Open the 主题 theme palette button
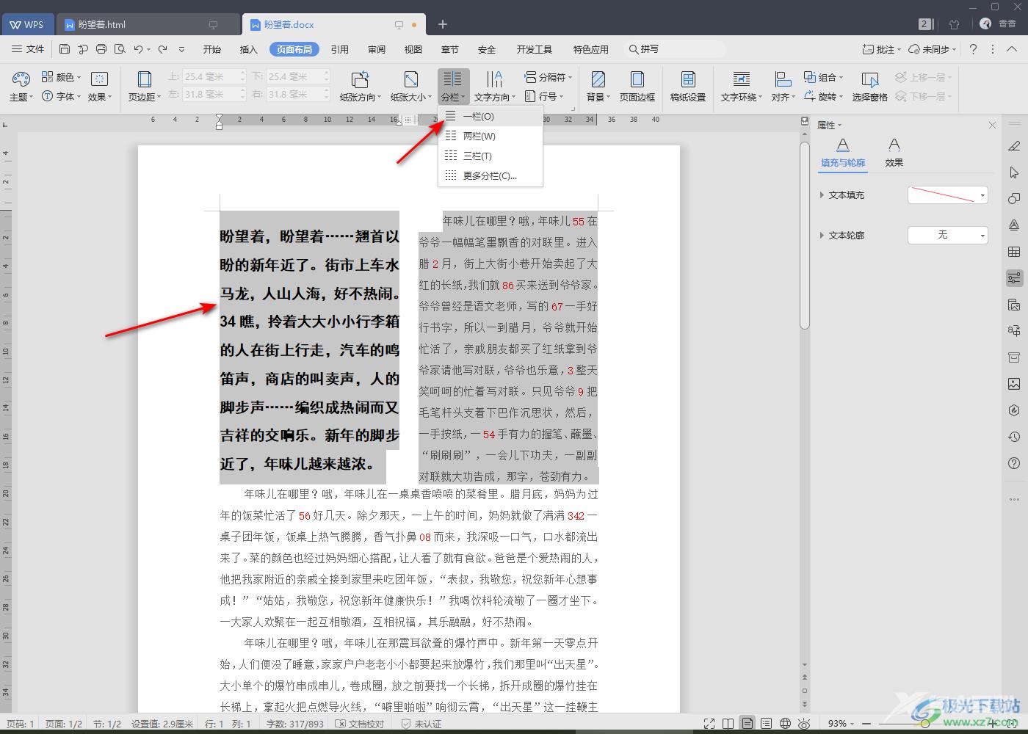Screen dimensions: 1028x734 point(21,86)
